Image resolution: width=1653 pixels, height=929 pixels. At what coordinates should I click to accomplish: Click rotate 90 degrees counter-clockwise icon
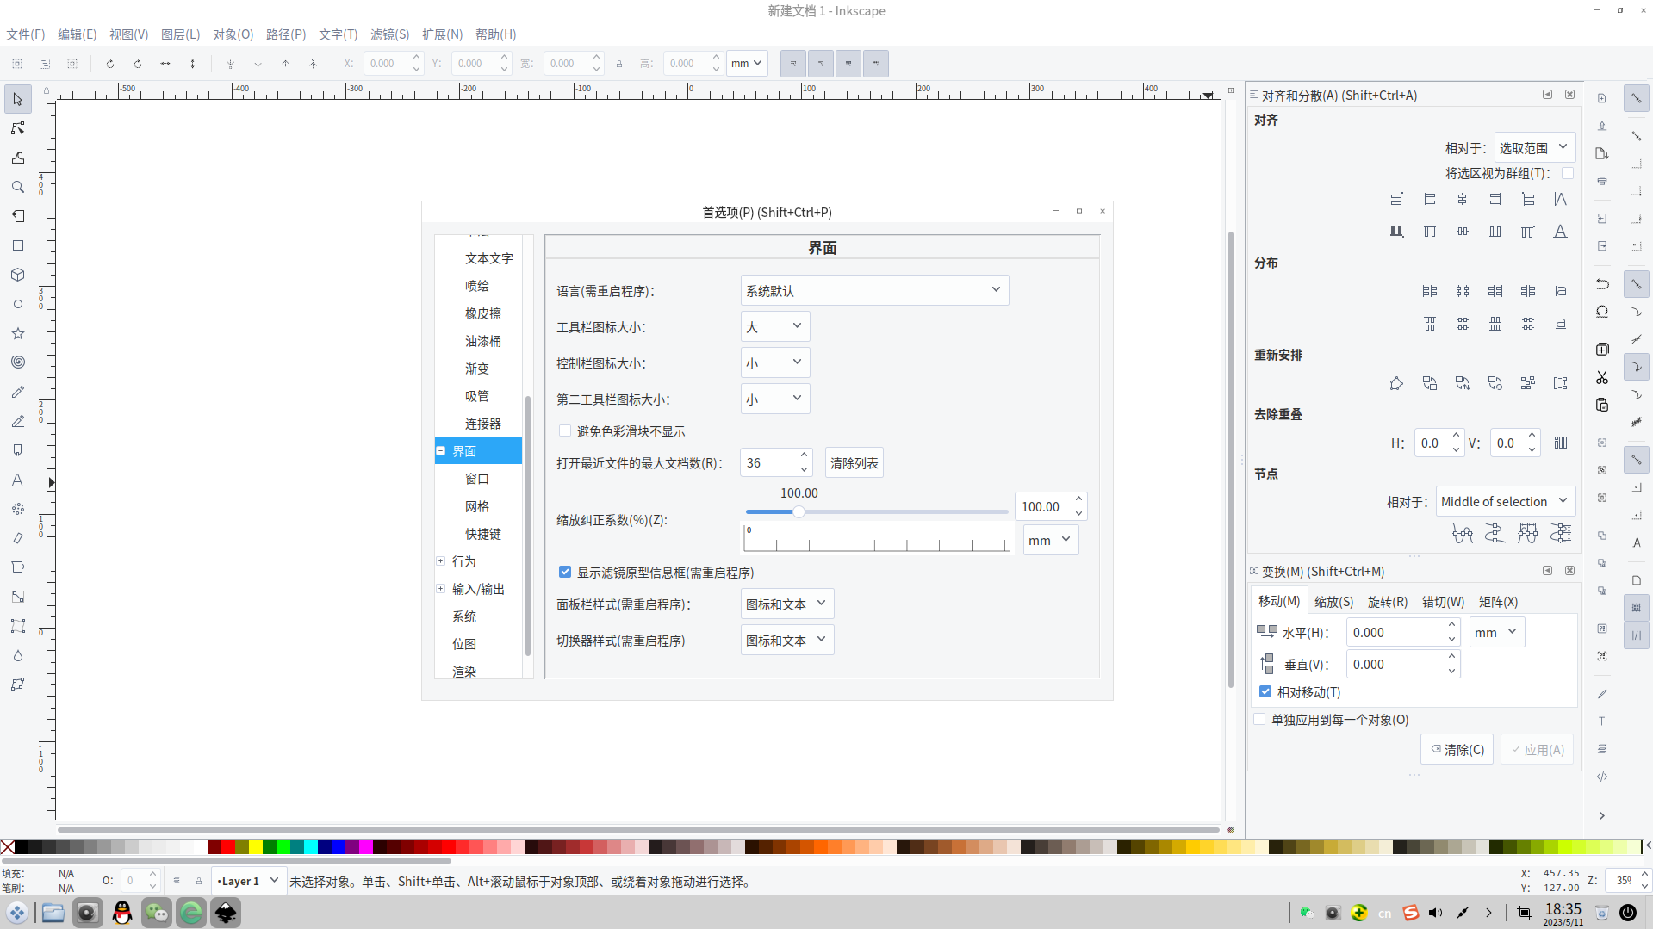[110, 64]
